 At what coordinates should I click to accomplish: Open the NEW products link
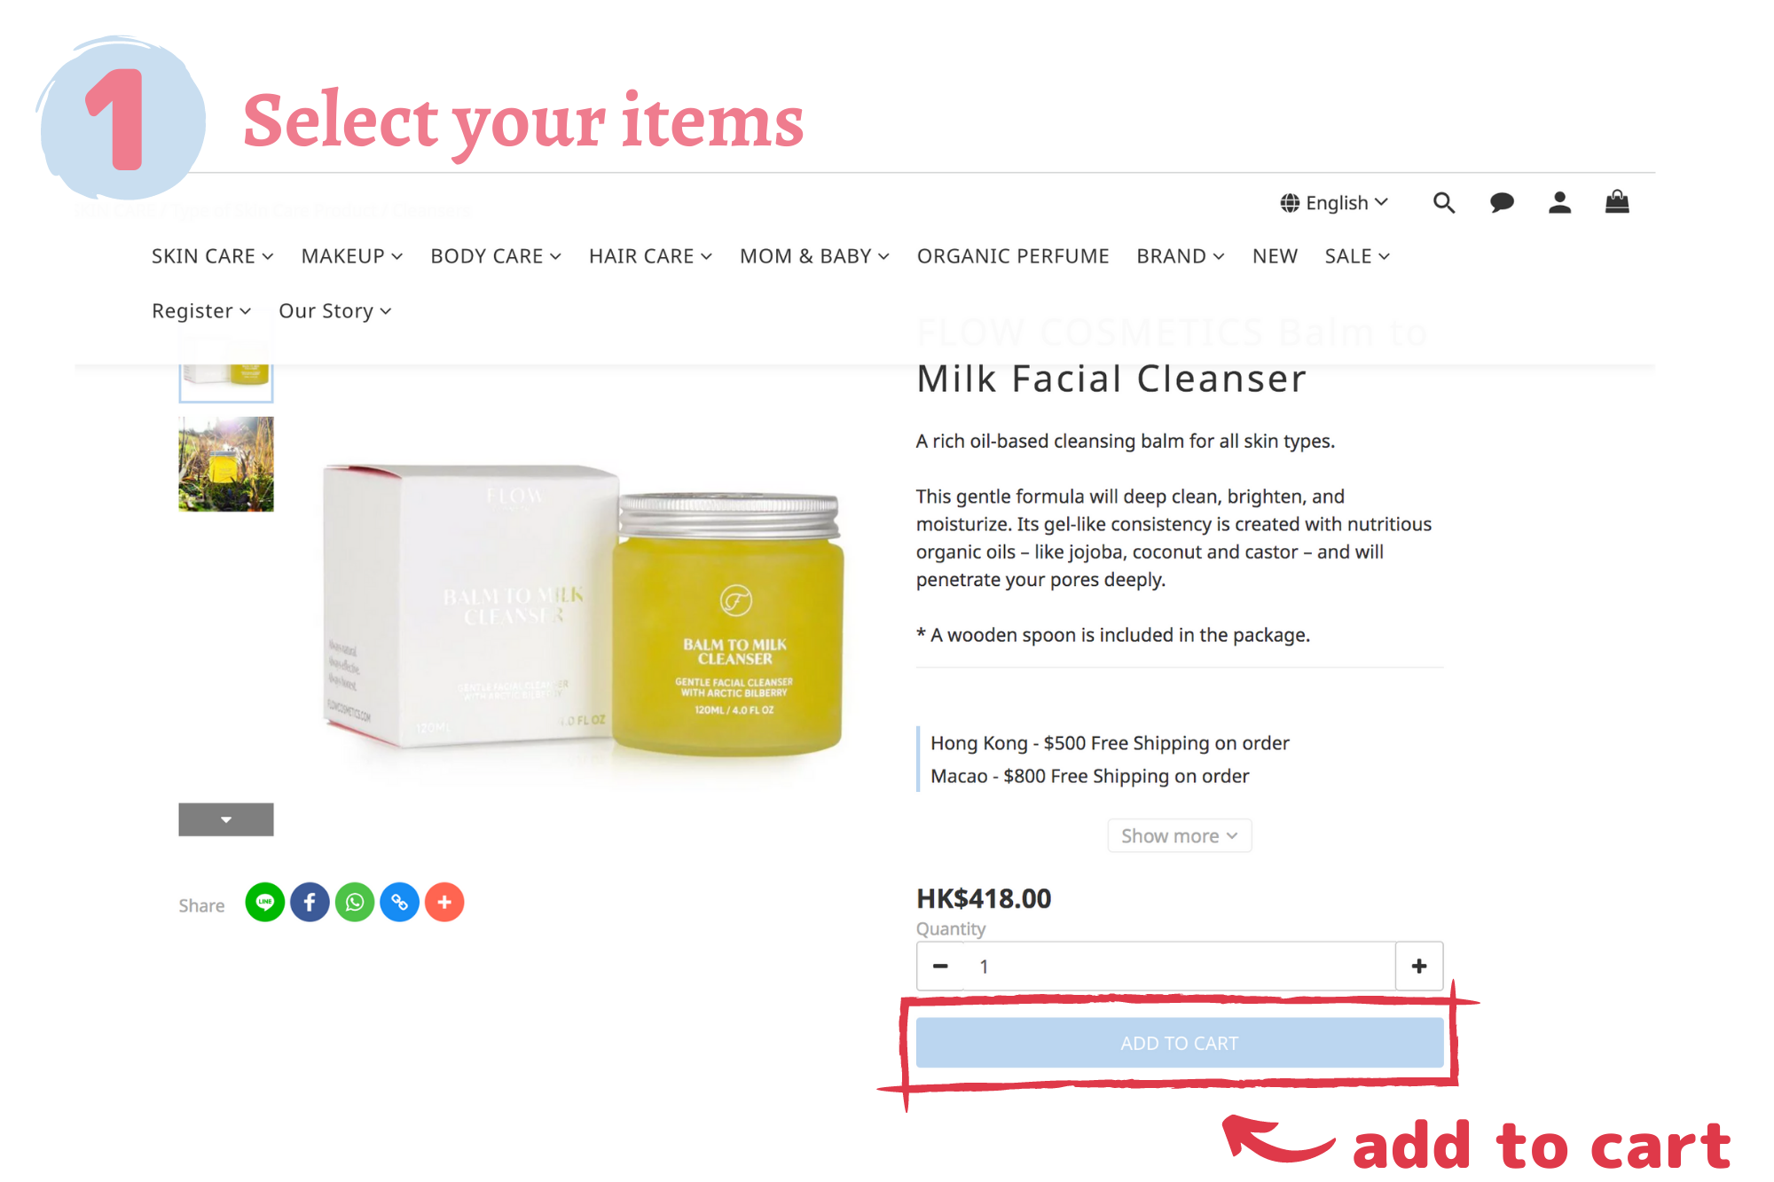click(1275, 256)
